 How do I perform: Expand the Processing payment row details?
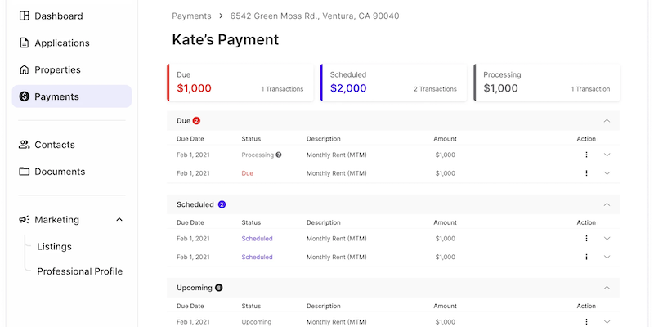pos(607,155)
